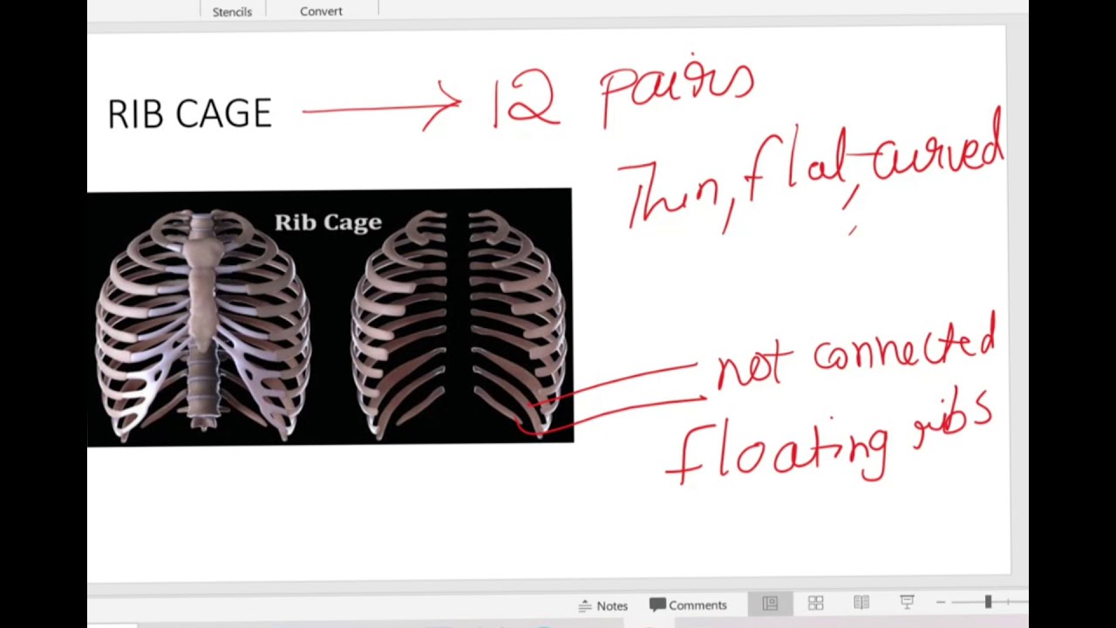Open the Comments pane
The width and height of the screenshot is (1116, 628).
[x=688, y=604]
